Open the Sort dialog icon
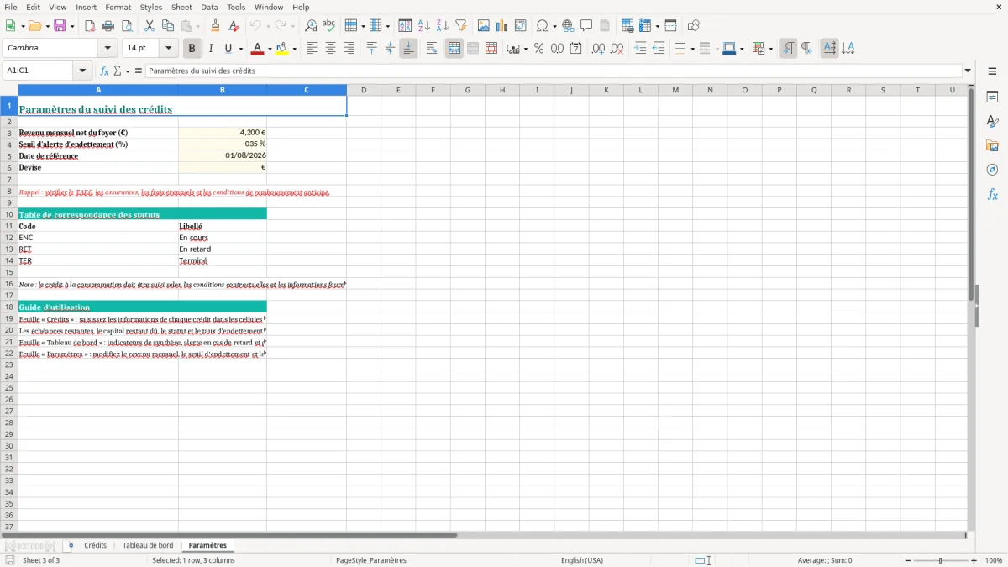The width and height of the screenshot is (1008, 567). click(x=405, y=26)
